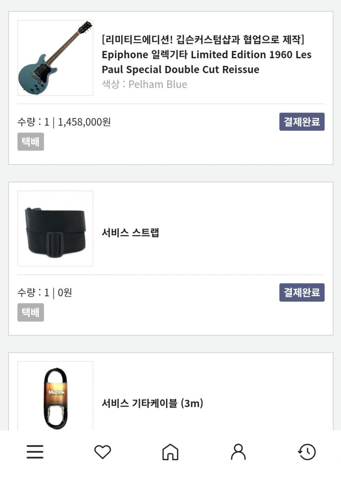Click the 색상 : Pelham Blue option text
Screen dimensions: 341x477
144,84
